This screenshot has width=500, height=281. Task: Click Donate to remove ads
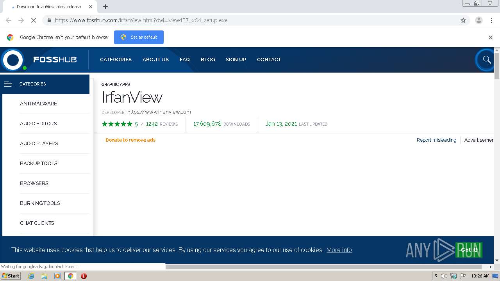(130, 140)
